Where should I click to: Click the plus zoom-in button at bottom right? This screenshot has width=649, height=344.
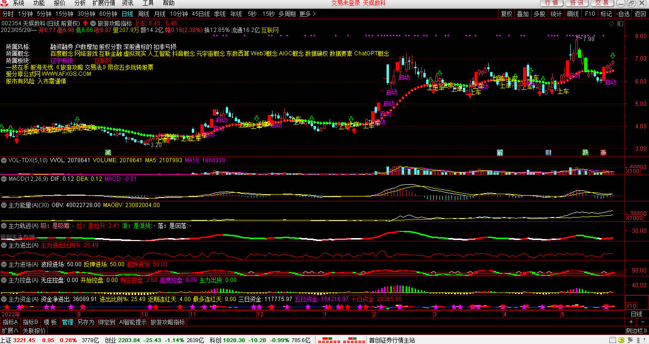[x=631, y=322]
